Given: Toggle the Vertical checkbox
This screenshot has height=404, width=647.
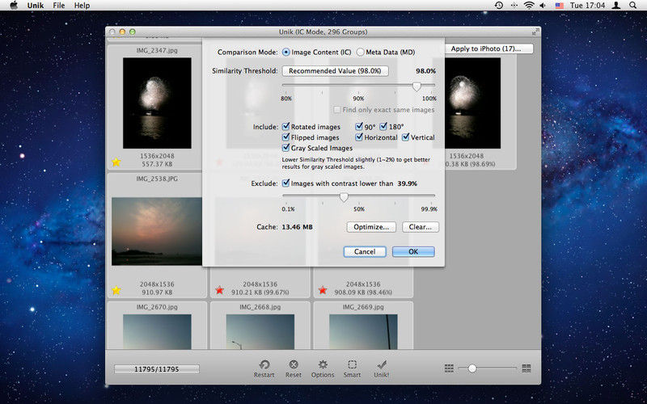Looking at the screenshot, I should [x=406, y=137].
